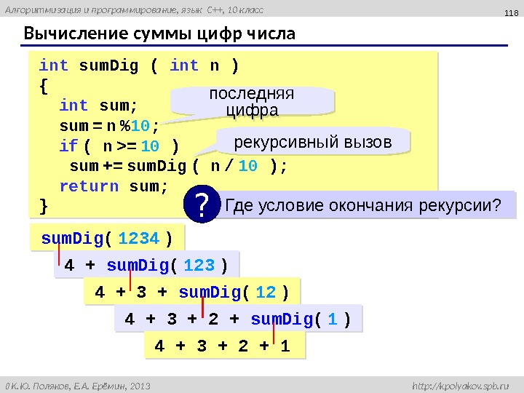The height and width of the screenshot is (393, 524).
Task: Click the condition "if ( n >= 10 )"
Action: pos(119,146)
